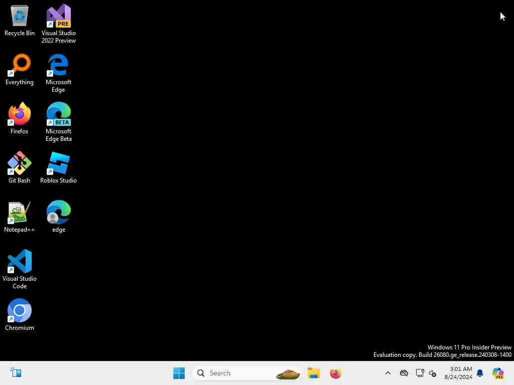
Task: Select Visual Studio 2022 Preview shortcut
Action: coord(58,24)
